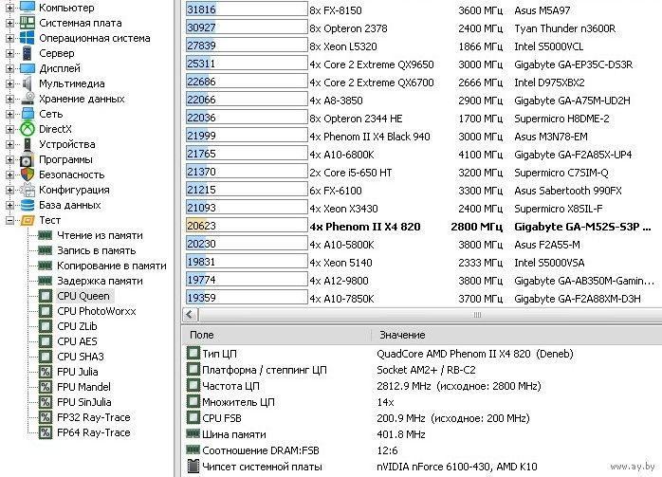
Task: Expand the Сервер tree node
Action: (x=9, y=53)
